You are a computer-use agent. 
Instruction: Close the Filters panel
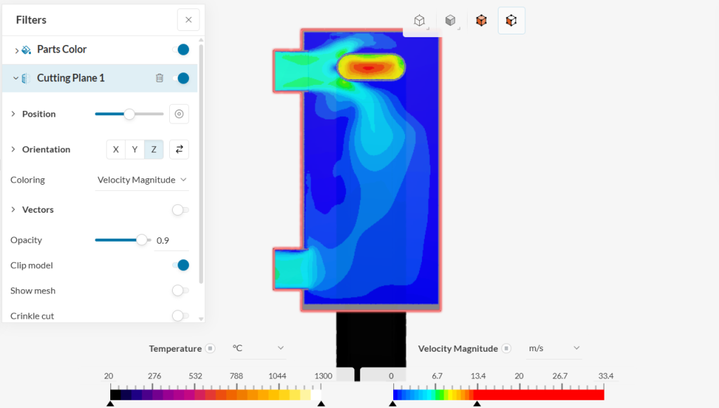point(188,20)
